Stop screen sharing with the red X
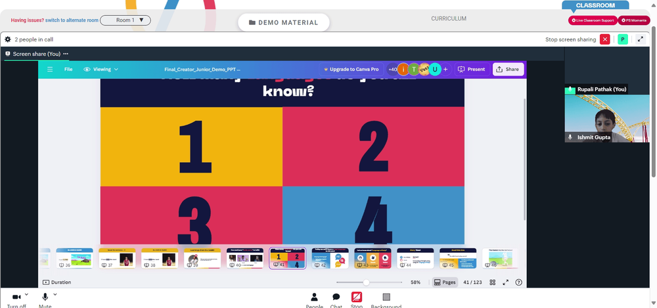Screen dimensions: 657x308 point(604,39)
